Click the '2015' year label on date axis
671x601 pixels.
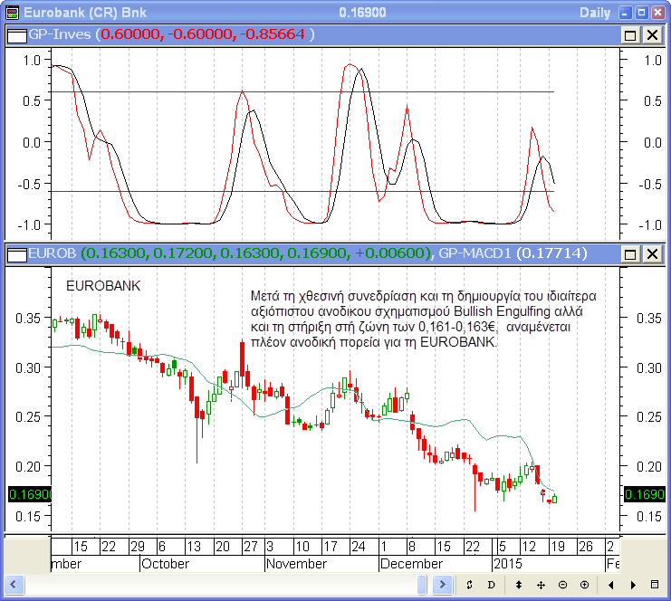(x=508, y=564)
